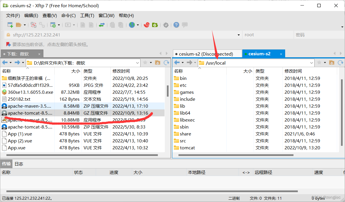The image size is (345, 202).
Task: Open the 查看(V) menu
Action: pyautogui.click(x=49, y=16)
